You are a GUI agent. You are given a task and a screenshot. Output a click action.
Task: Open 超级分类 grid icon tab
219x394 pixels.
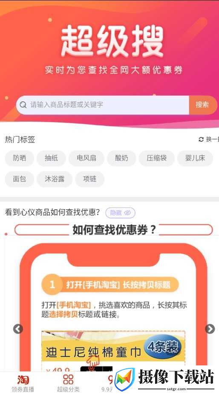(x=68, y=383)
